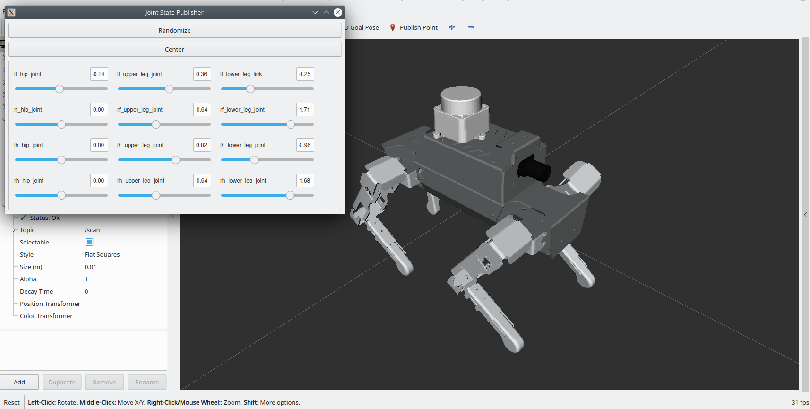Screen dimensions: 810x409
Task: Click the lh_hip_joint value field
Action: [99, 145]
